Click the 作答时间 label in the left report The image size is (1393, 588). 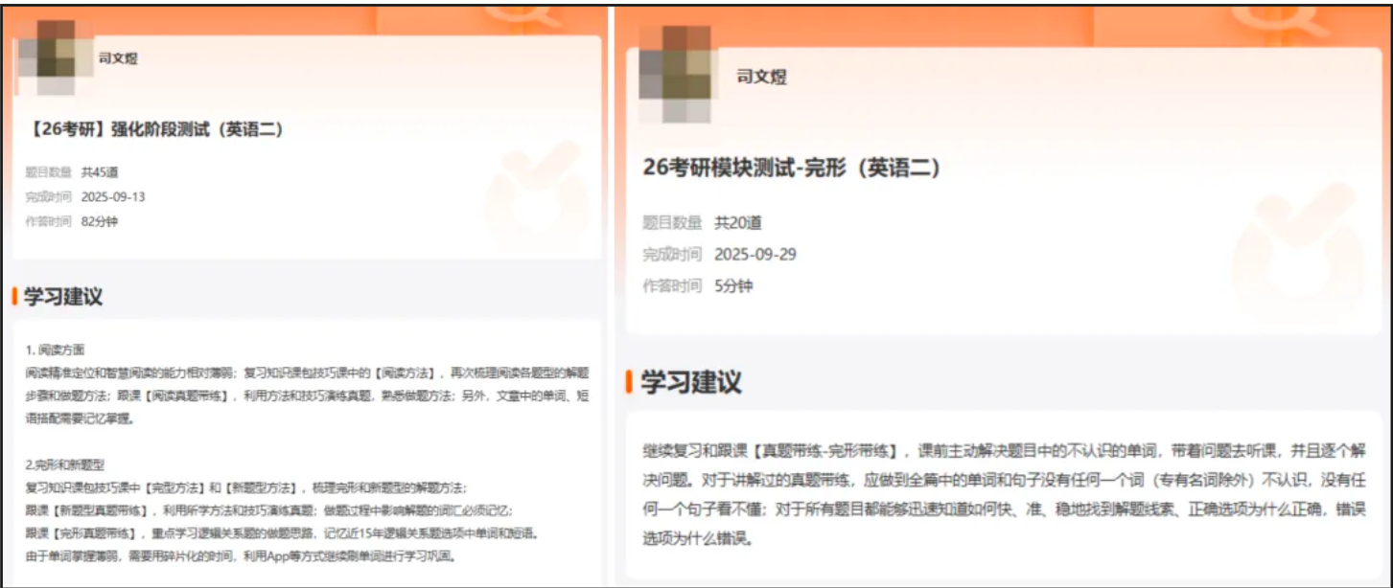(x=48, y=221)
